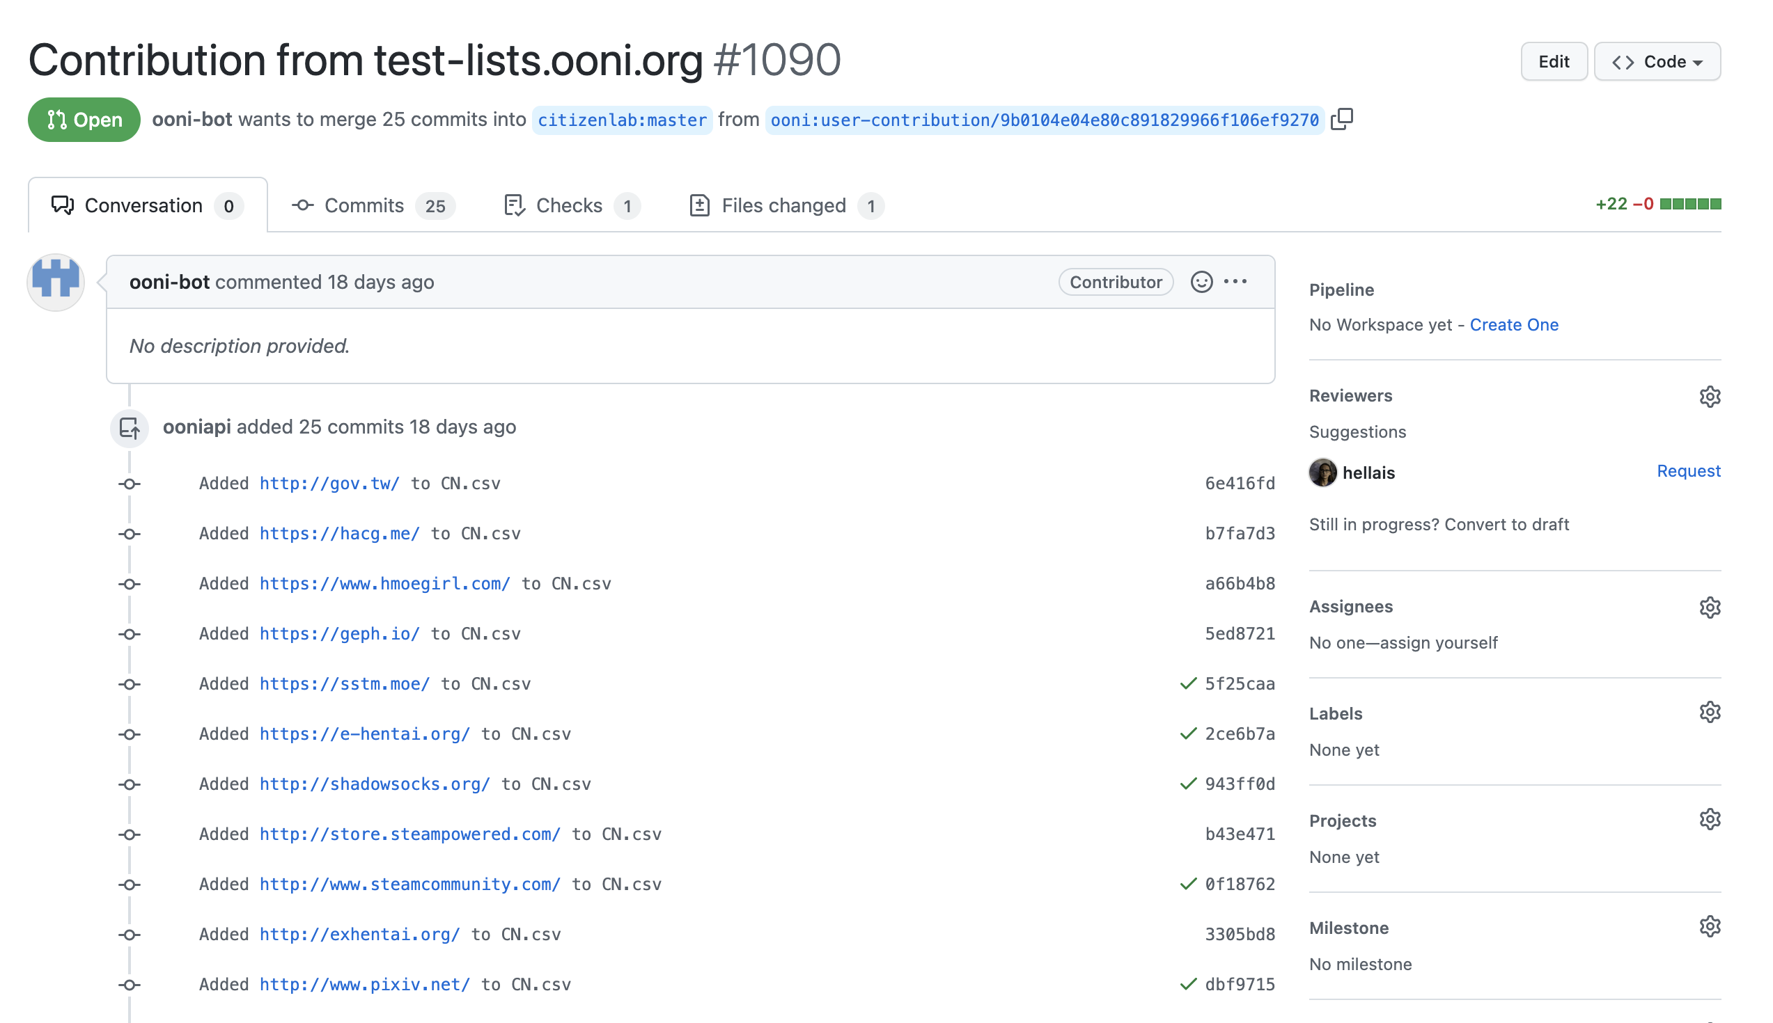Click commit icon beside hacg.me entry
The image size is (1773, 1023).
coord(130,534)
